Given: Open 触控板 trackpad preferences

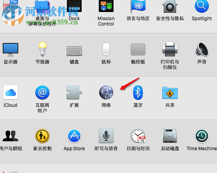Looking at the screenshot, I should tap(138, 49).
